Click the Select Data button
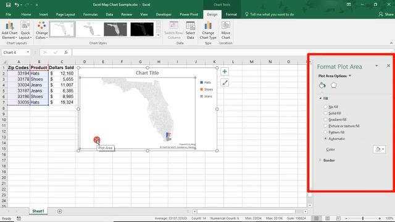This screenshot has width=395, height=222. [x=190, y=30]
